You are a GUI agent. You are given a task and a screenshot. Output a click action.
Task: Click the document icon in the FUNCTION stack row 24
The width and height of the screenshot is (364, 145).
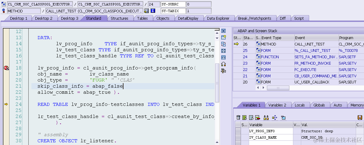pyautogui.click(x=258, y=56)
